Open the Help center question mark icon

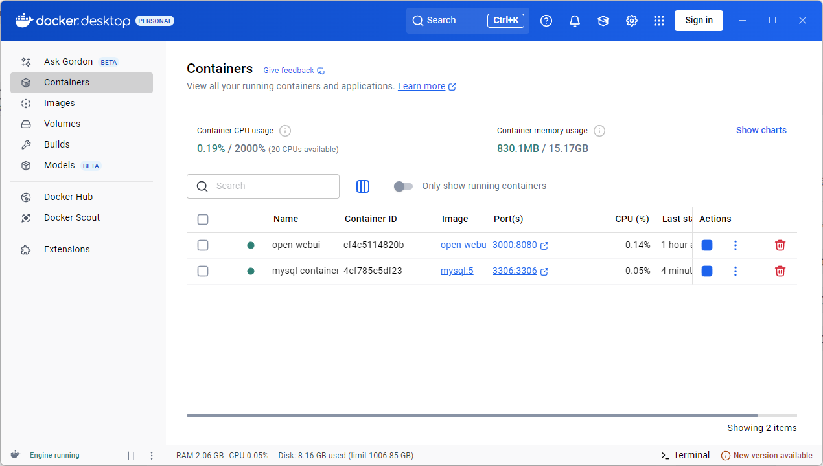(x=546, y=21)
